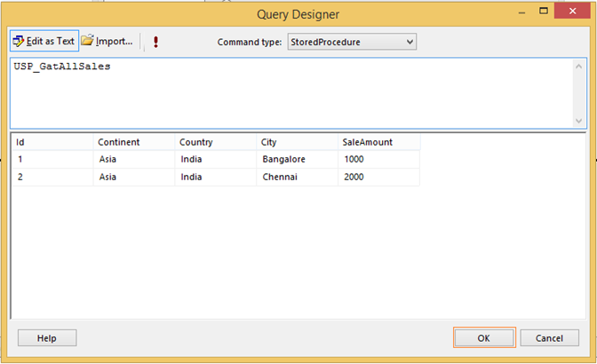The image size is (597, 364).
Task: Open the Import query file button
Action: pos(107,41)
